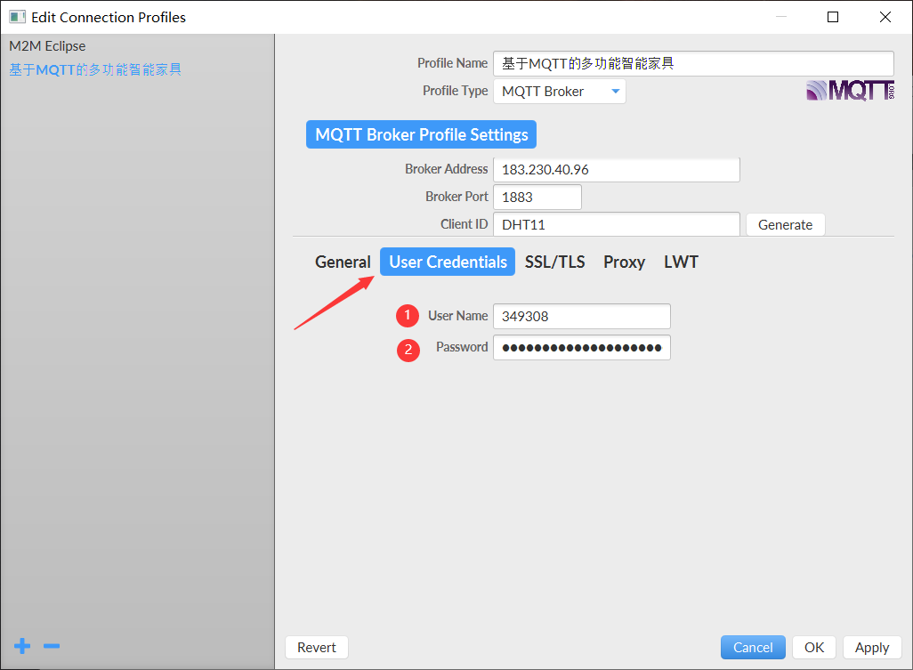Click the window app icon in title bar
Viewport: 913px width, 670px height.
[x=17, y=17]
